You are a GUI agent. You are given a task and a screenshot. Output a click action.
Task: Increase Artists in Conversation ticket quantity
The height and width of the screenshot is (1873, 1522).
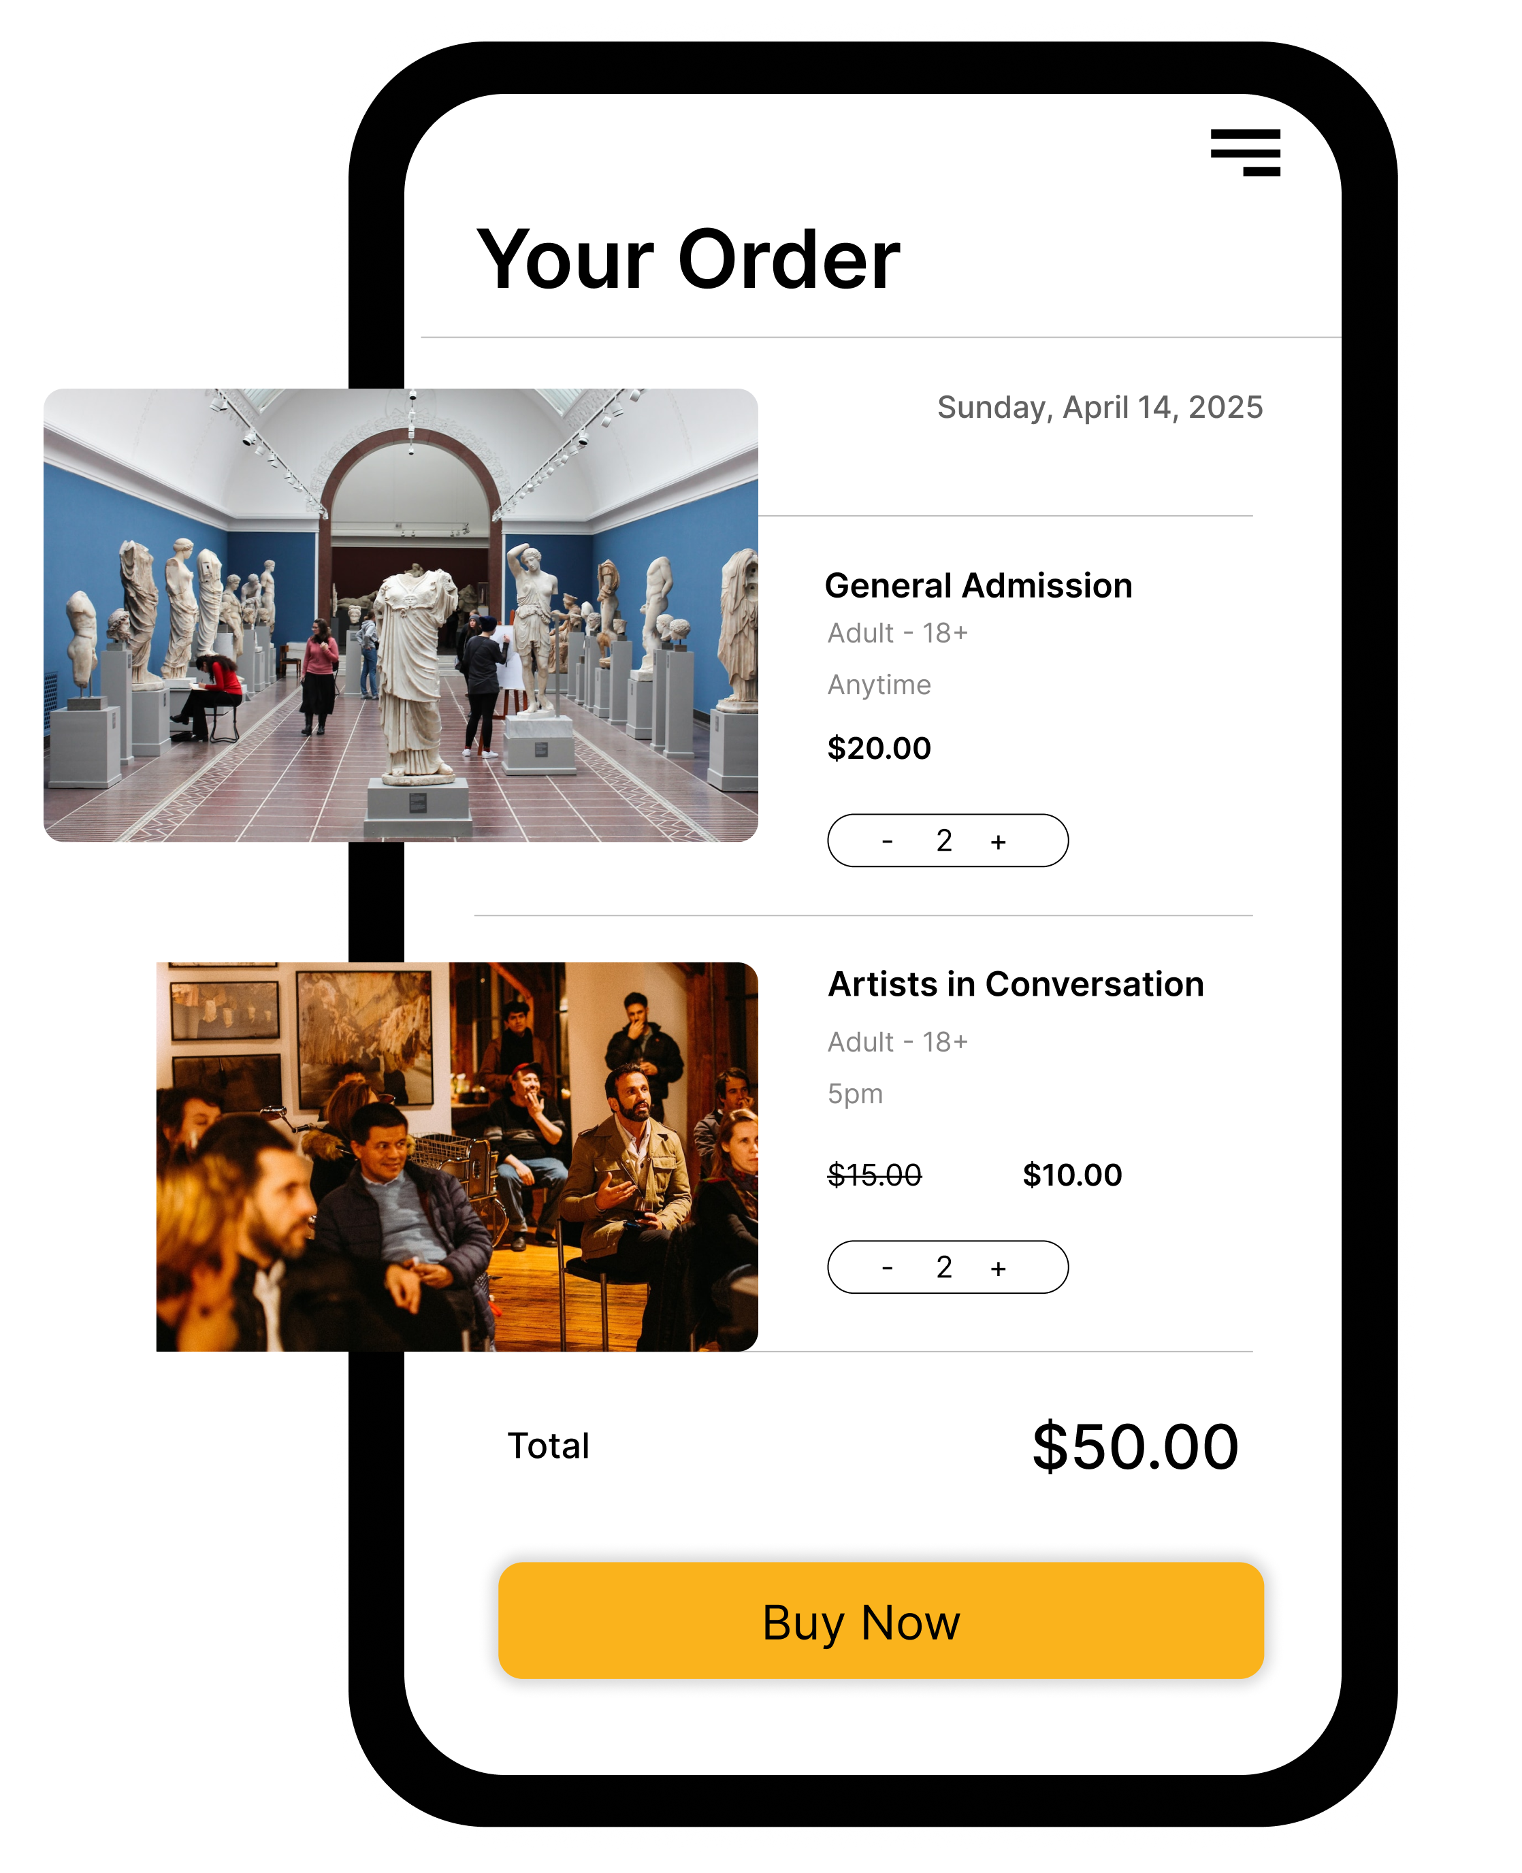click(x=998, y=1267)
